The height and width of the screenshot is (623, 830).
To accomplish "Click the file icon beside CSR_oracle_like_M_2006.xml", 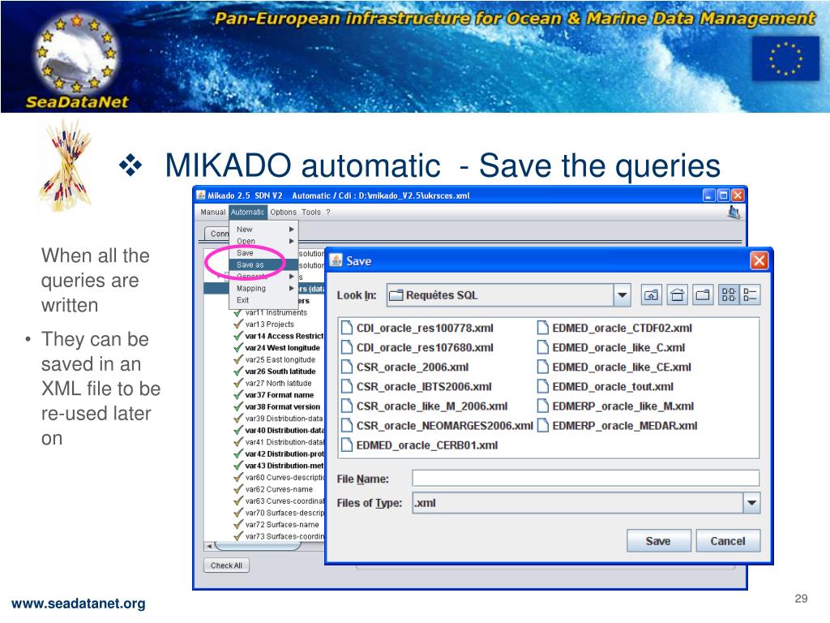I will (x=347, y=406).
